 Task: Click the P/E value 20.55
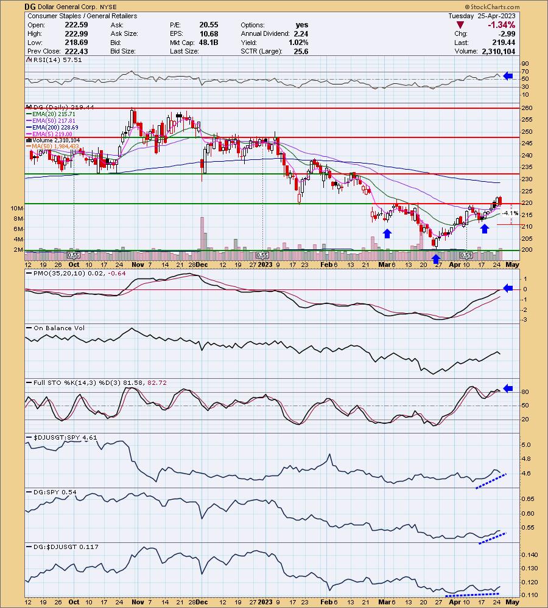click(x=209, y=25)
